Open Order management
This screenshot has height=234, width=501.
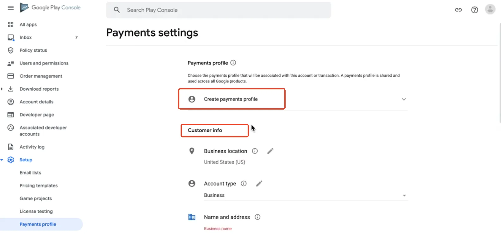pyautogui.click(x=41, y=76)
